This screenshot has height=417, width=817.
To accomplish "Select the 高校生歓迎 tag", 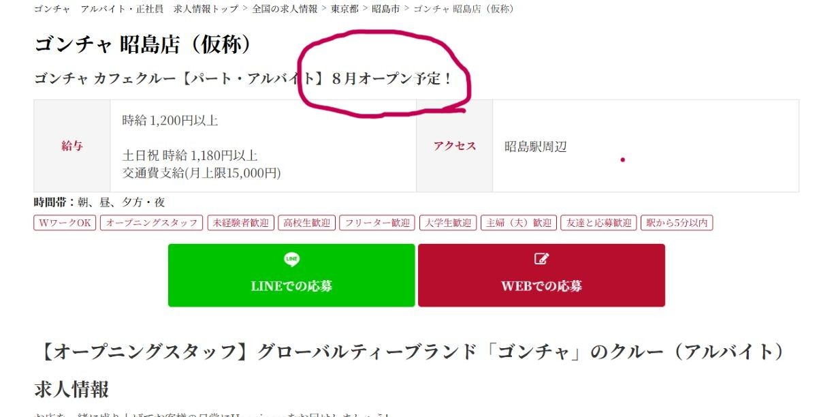I will (x=307, y=223).
